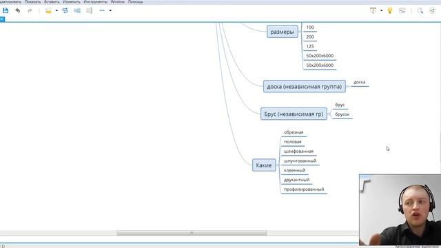Select the subtopic 200

tap(310, 37)
